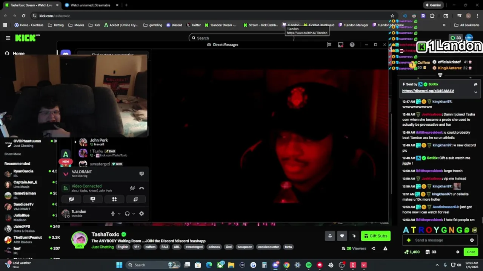Share the stream with share icon
This screenshot has height=271, width=483.
373,248
